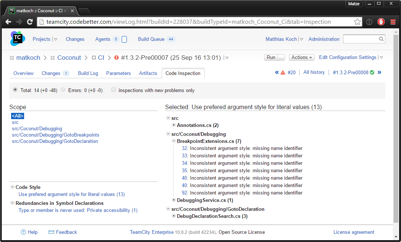Click the Run button
Viewport: 401px width, 242px height.
tap(271, 57)
